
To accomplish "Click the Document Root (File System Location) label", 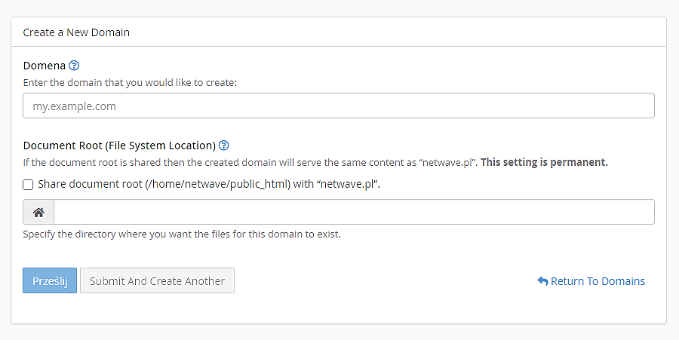I will (x=119, y=145).
